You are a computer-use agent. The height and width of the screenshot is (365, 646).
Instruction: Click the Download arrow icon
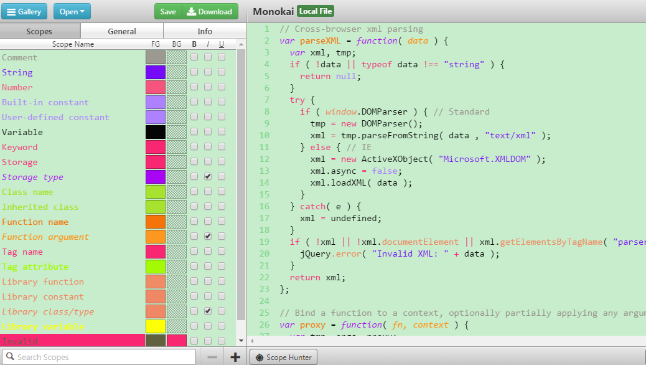point(191,12)
